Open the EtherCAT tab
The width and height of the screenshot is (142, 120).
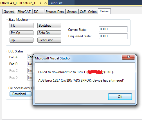tap(24, 12)
